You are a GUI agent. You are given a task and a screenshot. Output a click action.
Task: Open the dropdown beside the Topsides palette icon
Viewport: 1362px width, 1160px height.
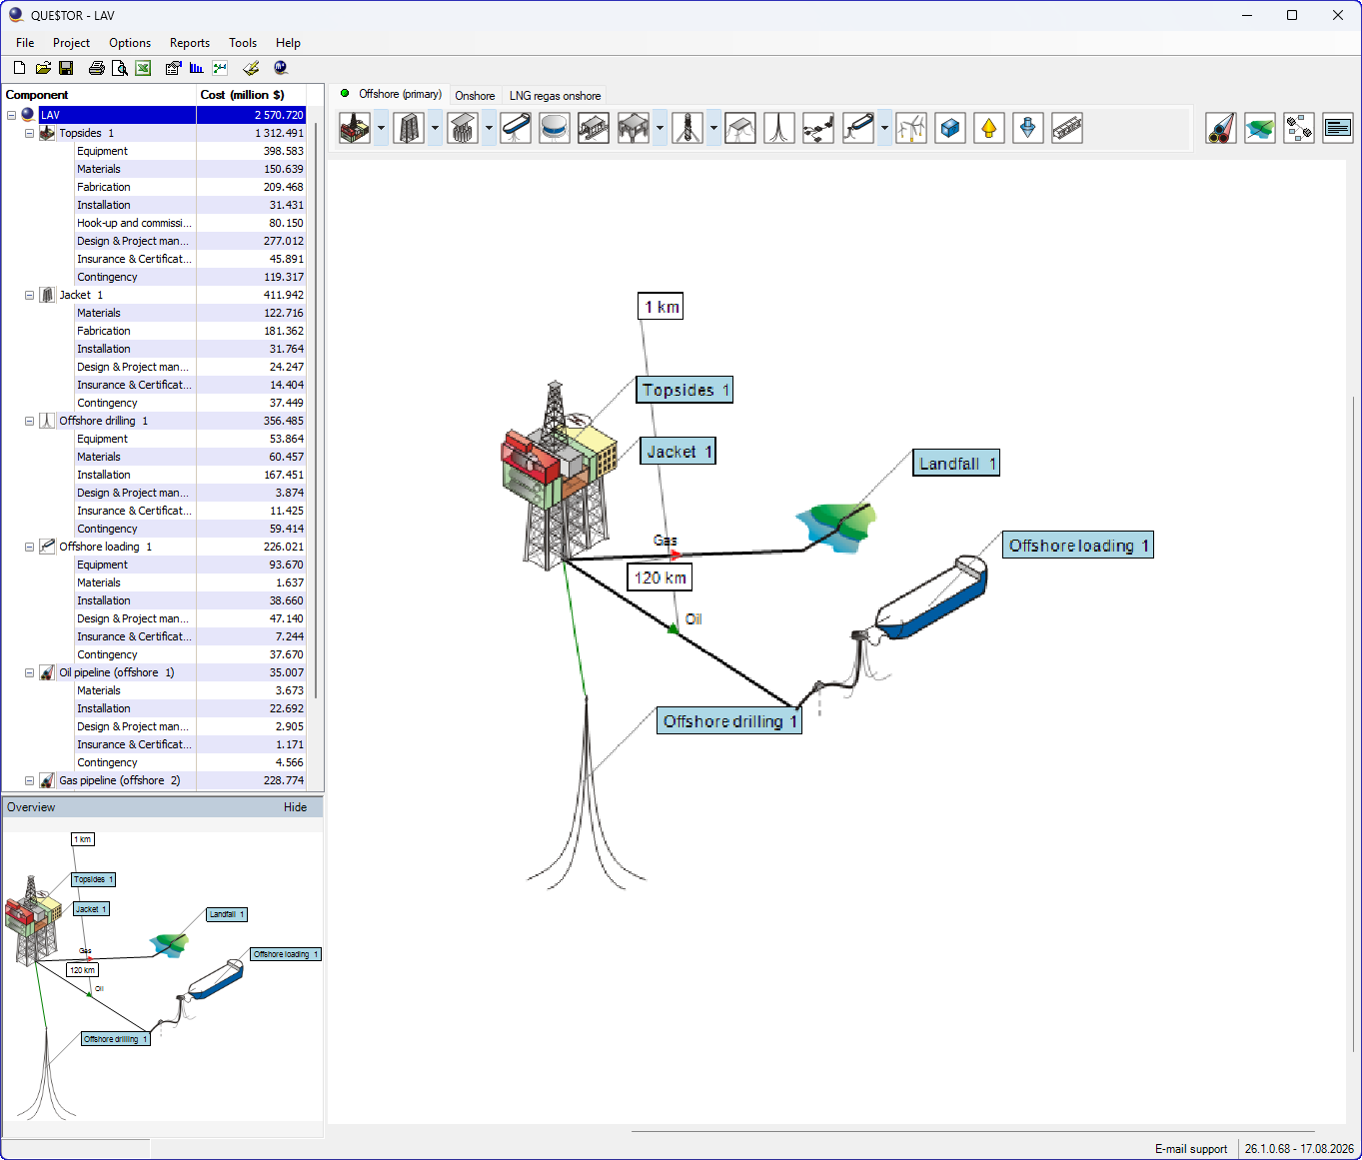[x=381, y=128]
